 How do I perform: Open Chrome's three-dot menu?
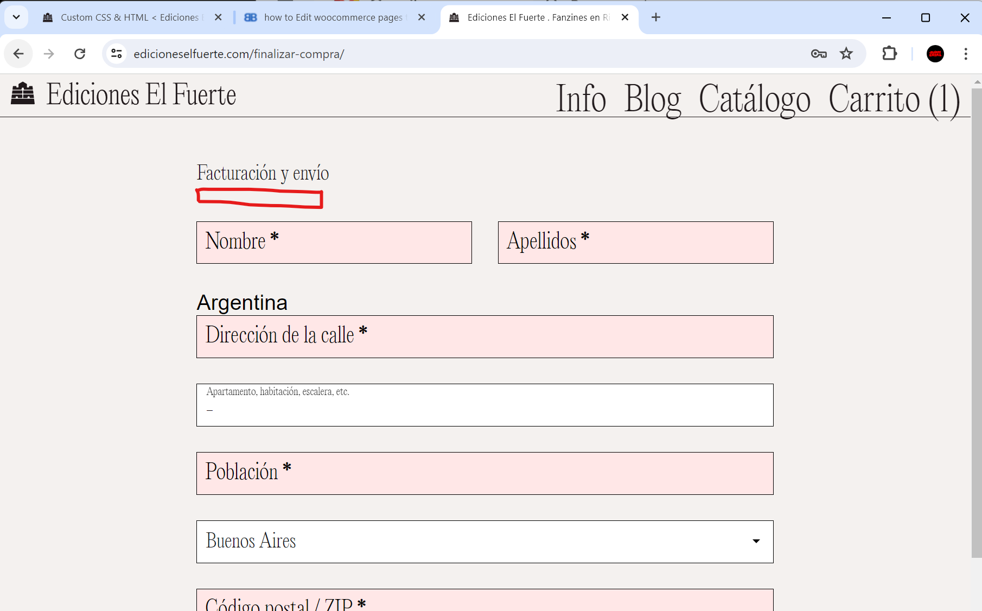(966, 54)
